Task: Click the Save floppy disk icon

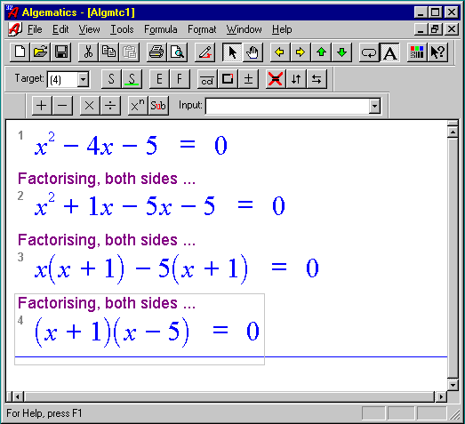Action: pyautogui.click(x=61, y=52)
